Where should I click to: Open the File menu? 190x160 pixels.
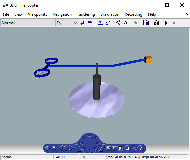6,14
